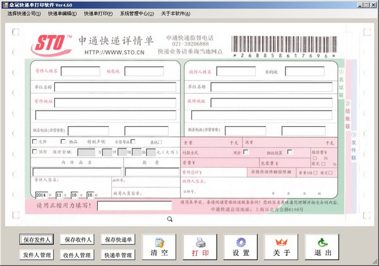Click the sender's first 联系电话 field
This screenshot has width=379, height=266.
(88, 130)
